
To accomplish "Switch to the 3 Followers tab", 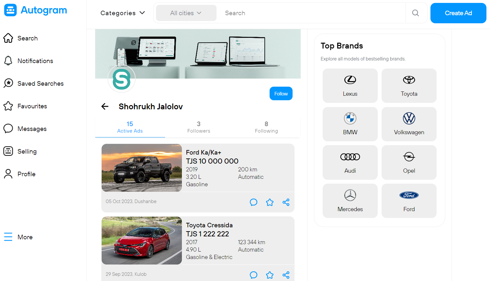I will pos(199,127).
